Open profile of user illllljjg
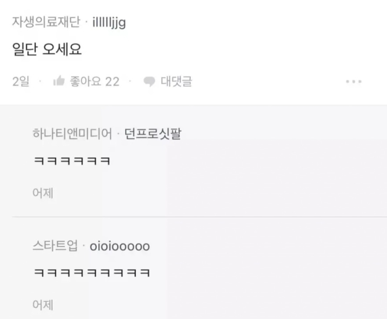The image size is (387, 319). click(109, 23)
